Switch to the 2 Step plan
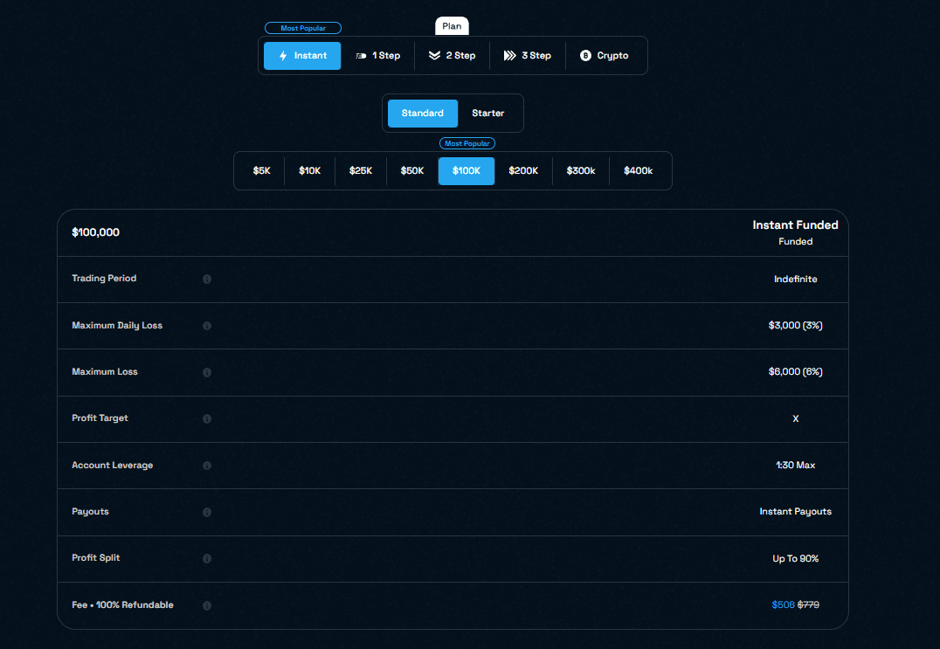940x649 pixels. [452, 56]
